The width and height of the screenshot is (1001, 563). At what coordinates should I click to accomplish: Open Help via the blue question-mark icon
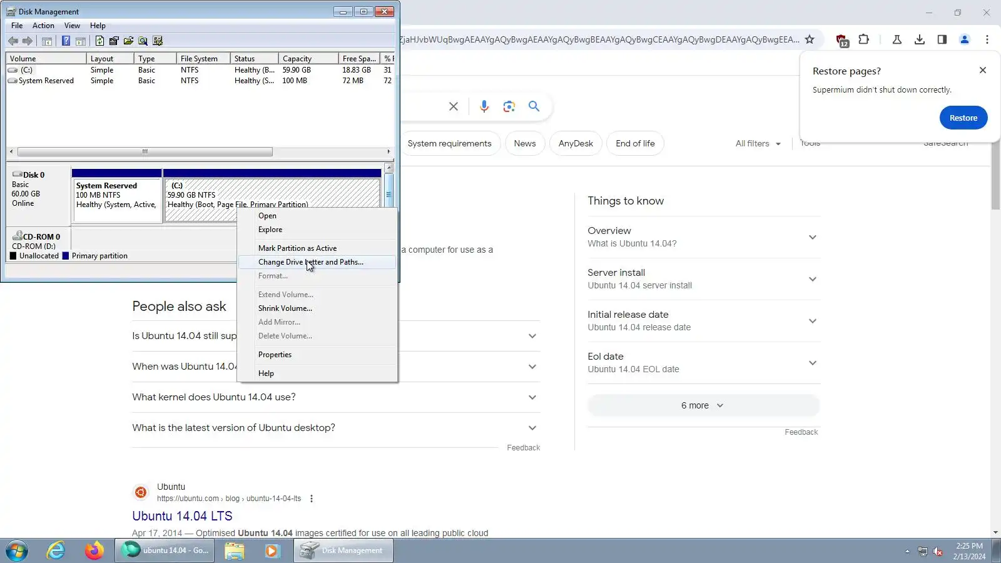[x=66, y=41]
